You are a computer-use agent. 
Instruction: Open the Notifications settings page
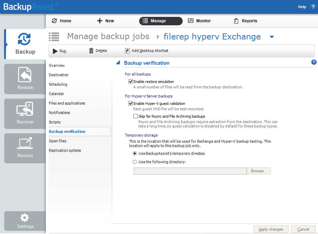(x=59, y=113)
